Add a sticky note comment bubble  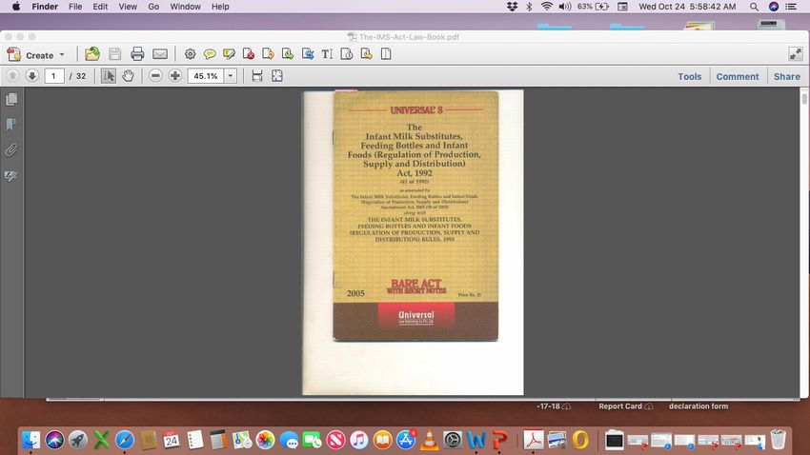pyautogui.click(x=210, y=54)
